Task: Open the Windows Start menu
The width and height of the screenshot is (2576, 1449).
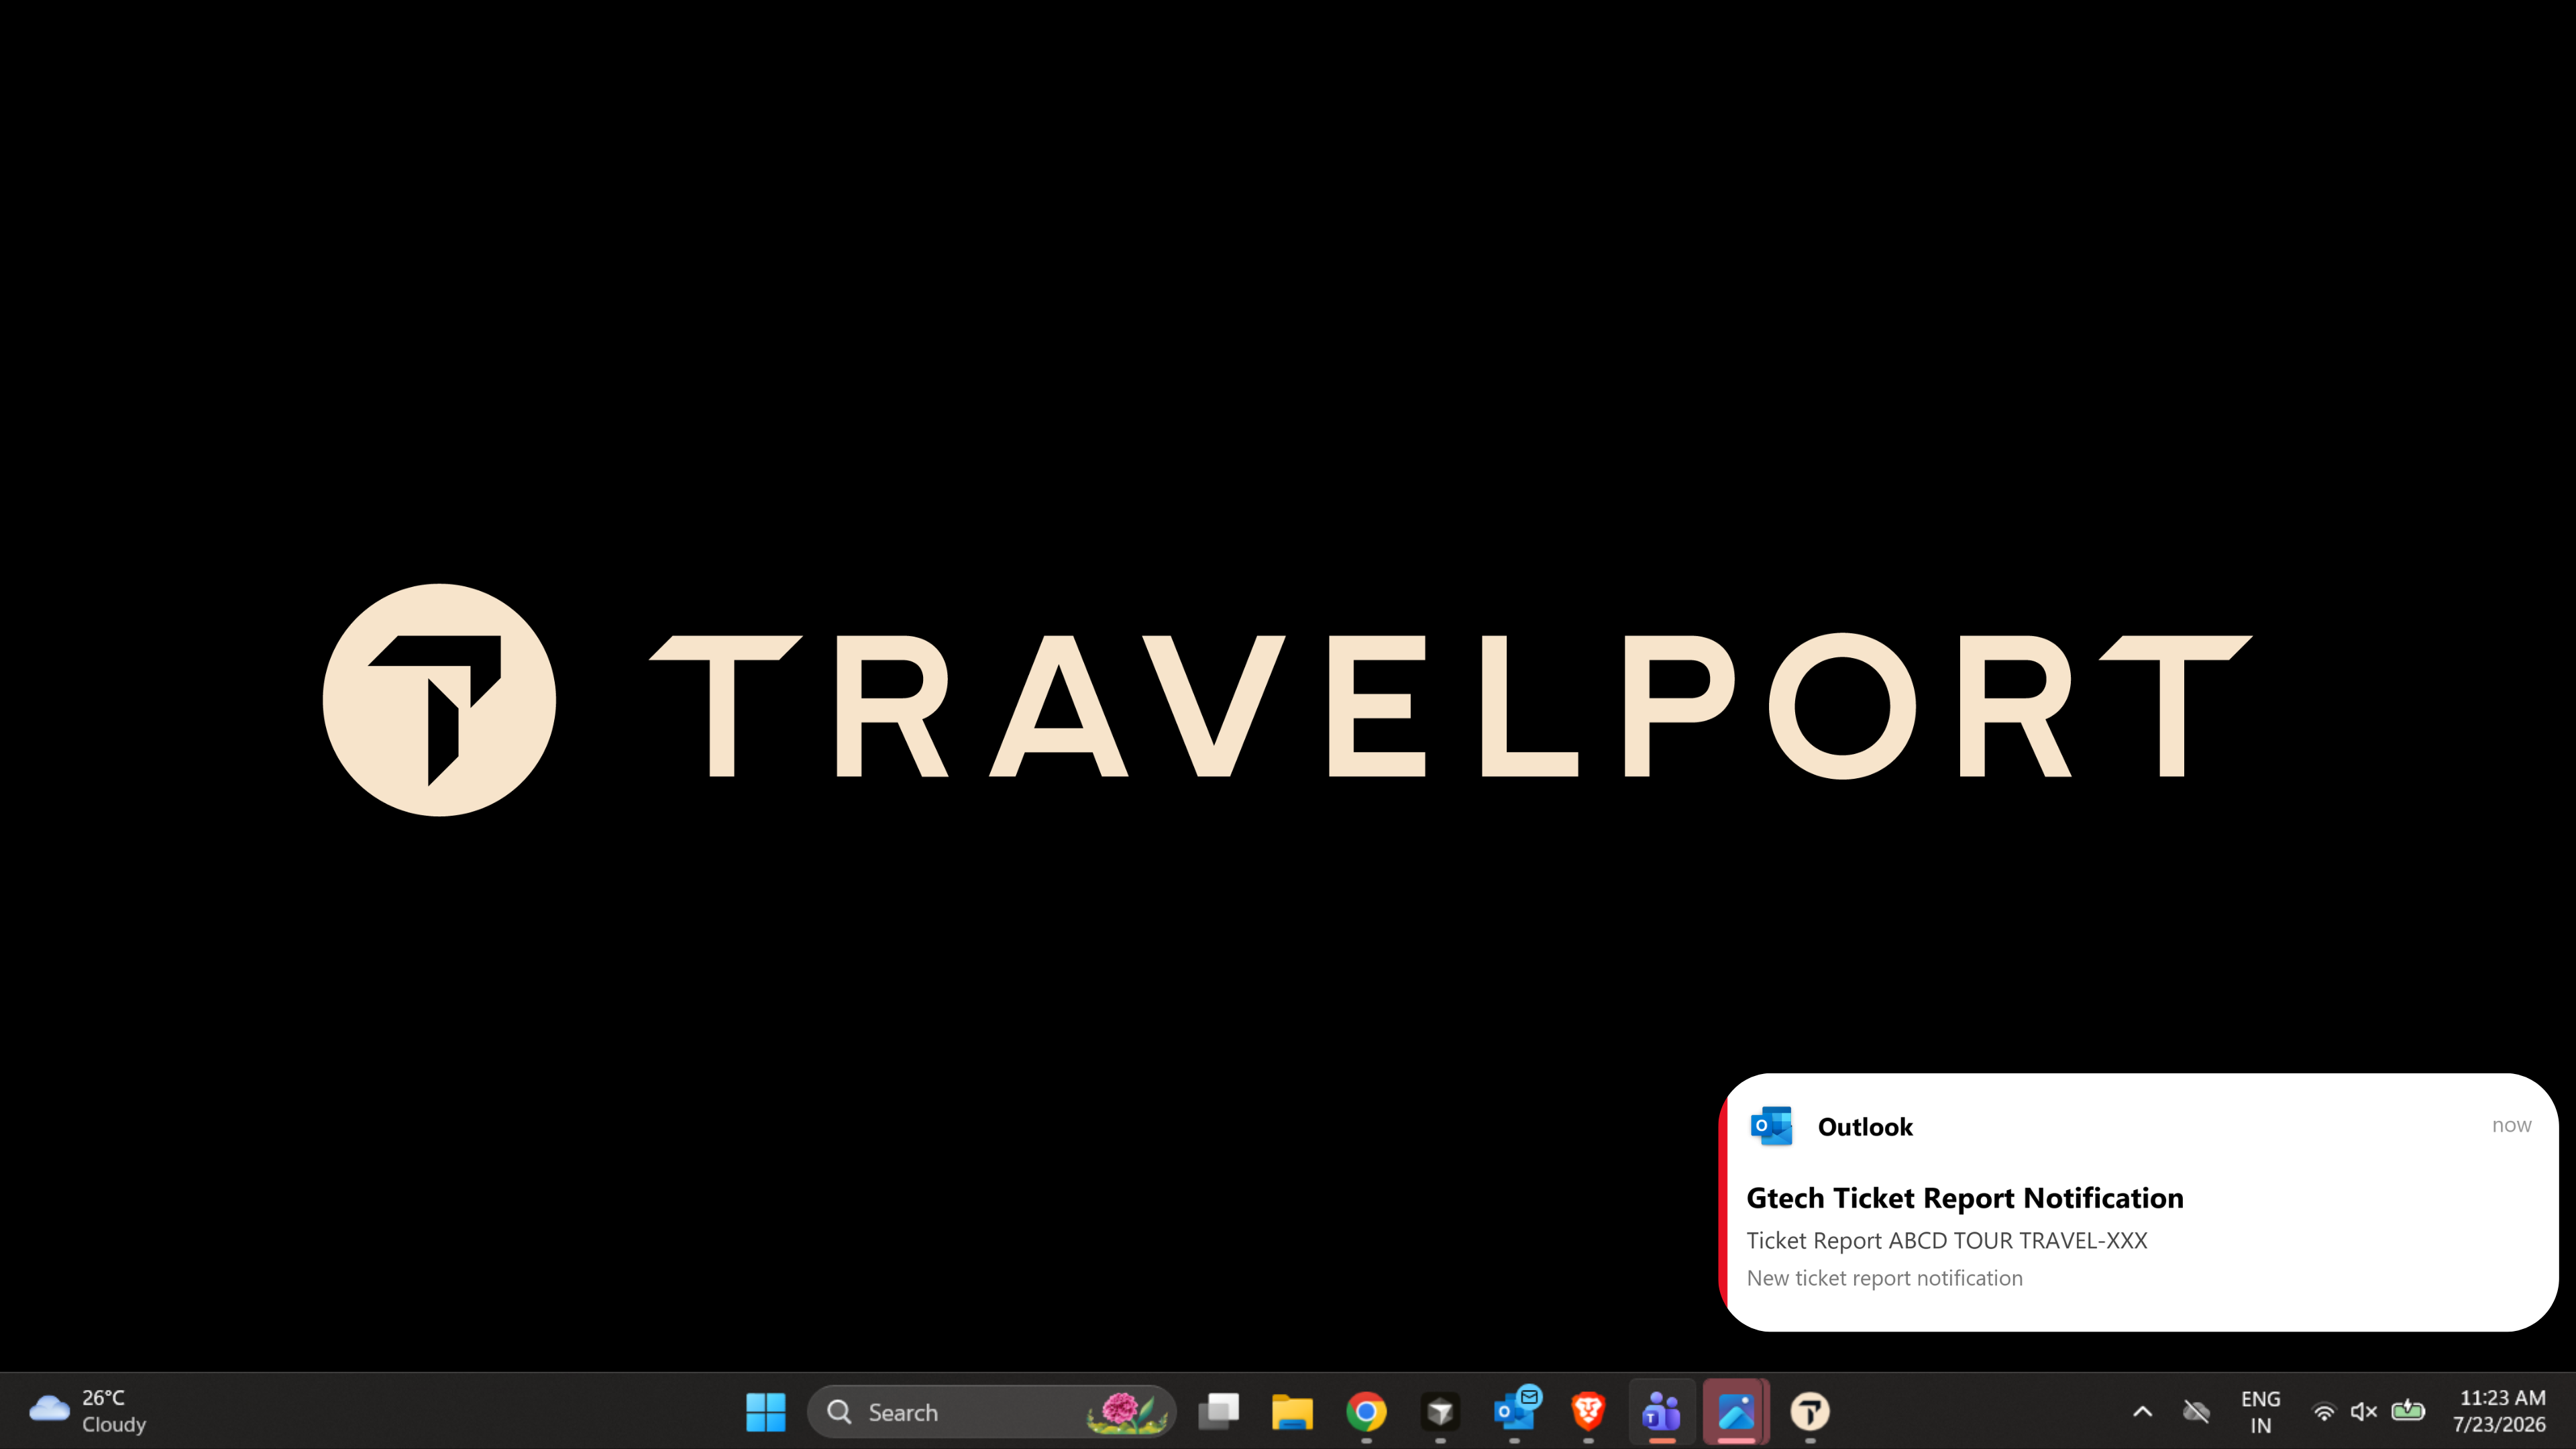Action: coord(766,1412)
